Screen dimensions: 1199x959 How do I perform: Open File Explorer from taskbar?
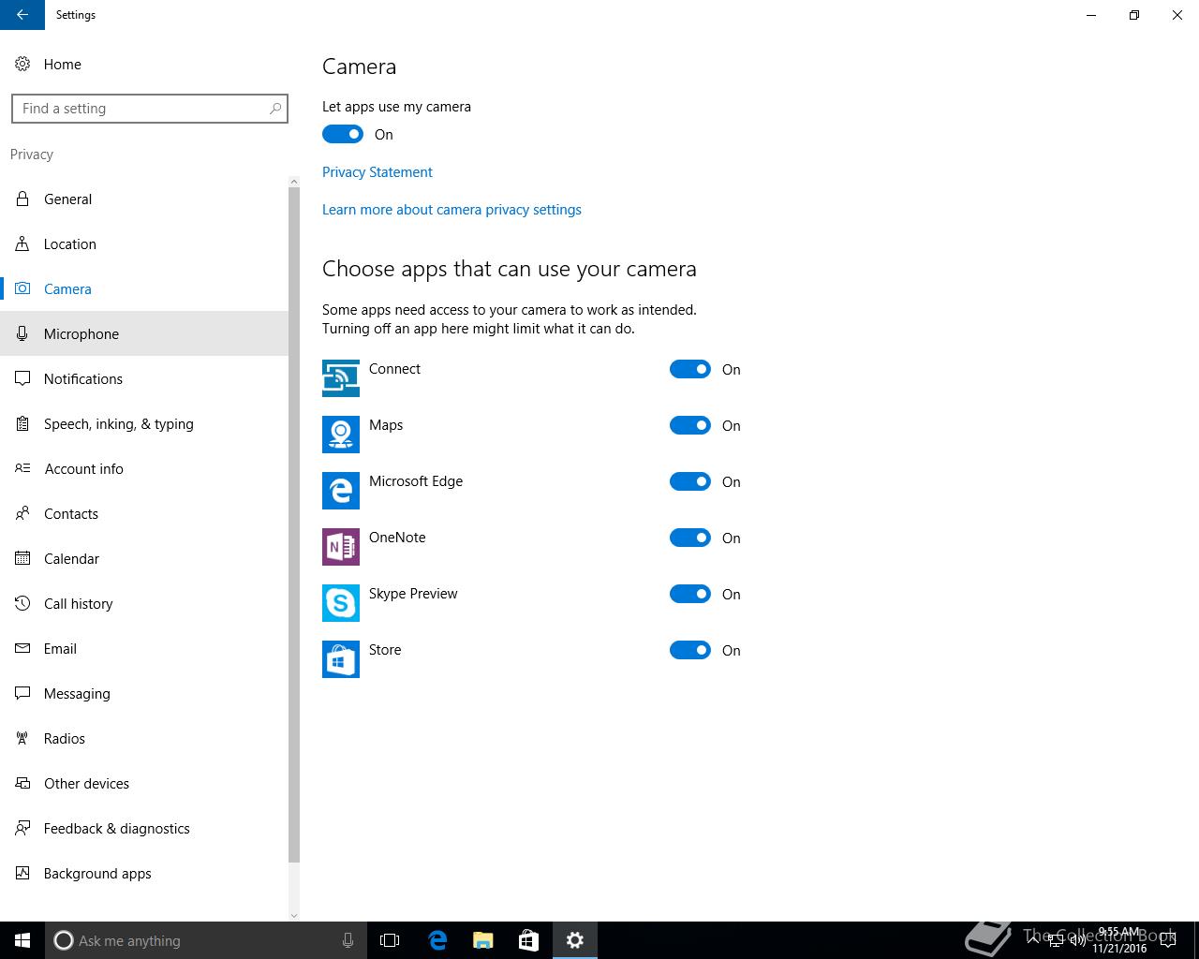[x=483, y=940]
